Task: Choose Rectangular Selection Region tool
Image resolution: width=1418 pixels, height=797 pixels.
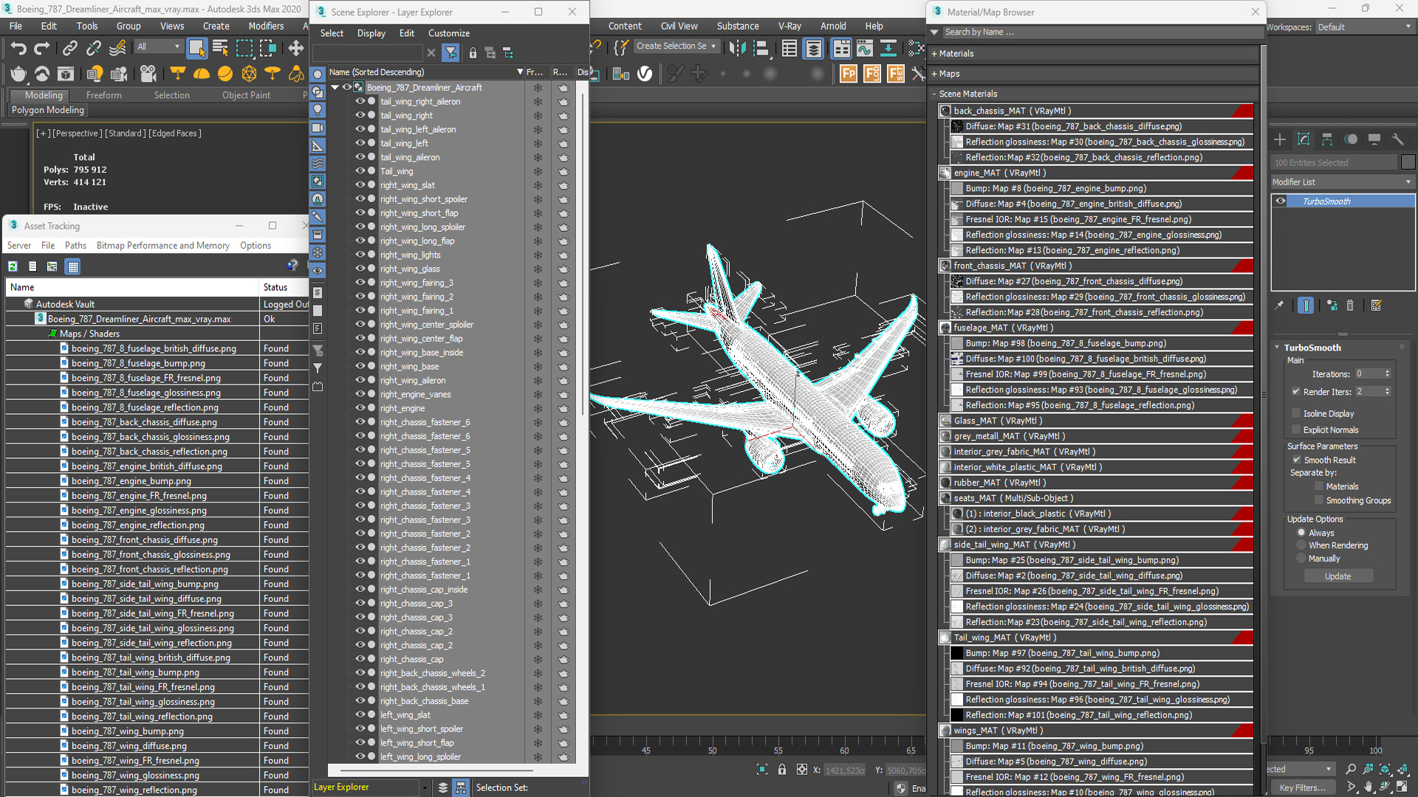Action: (x=244, y=49)
